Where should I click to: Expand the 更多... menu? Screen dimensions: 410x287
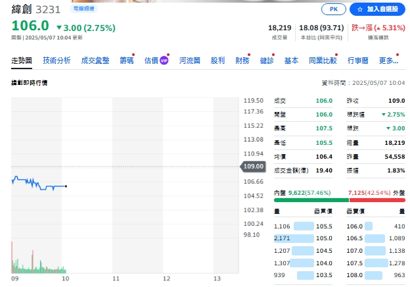(x=388, y=61)
